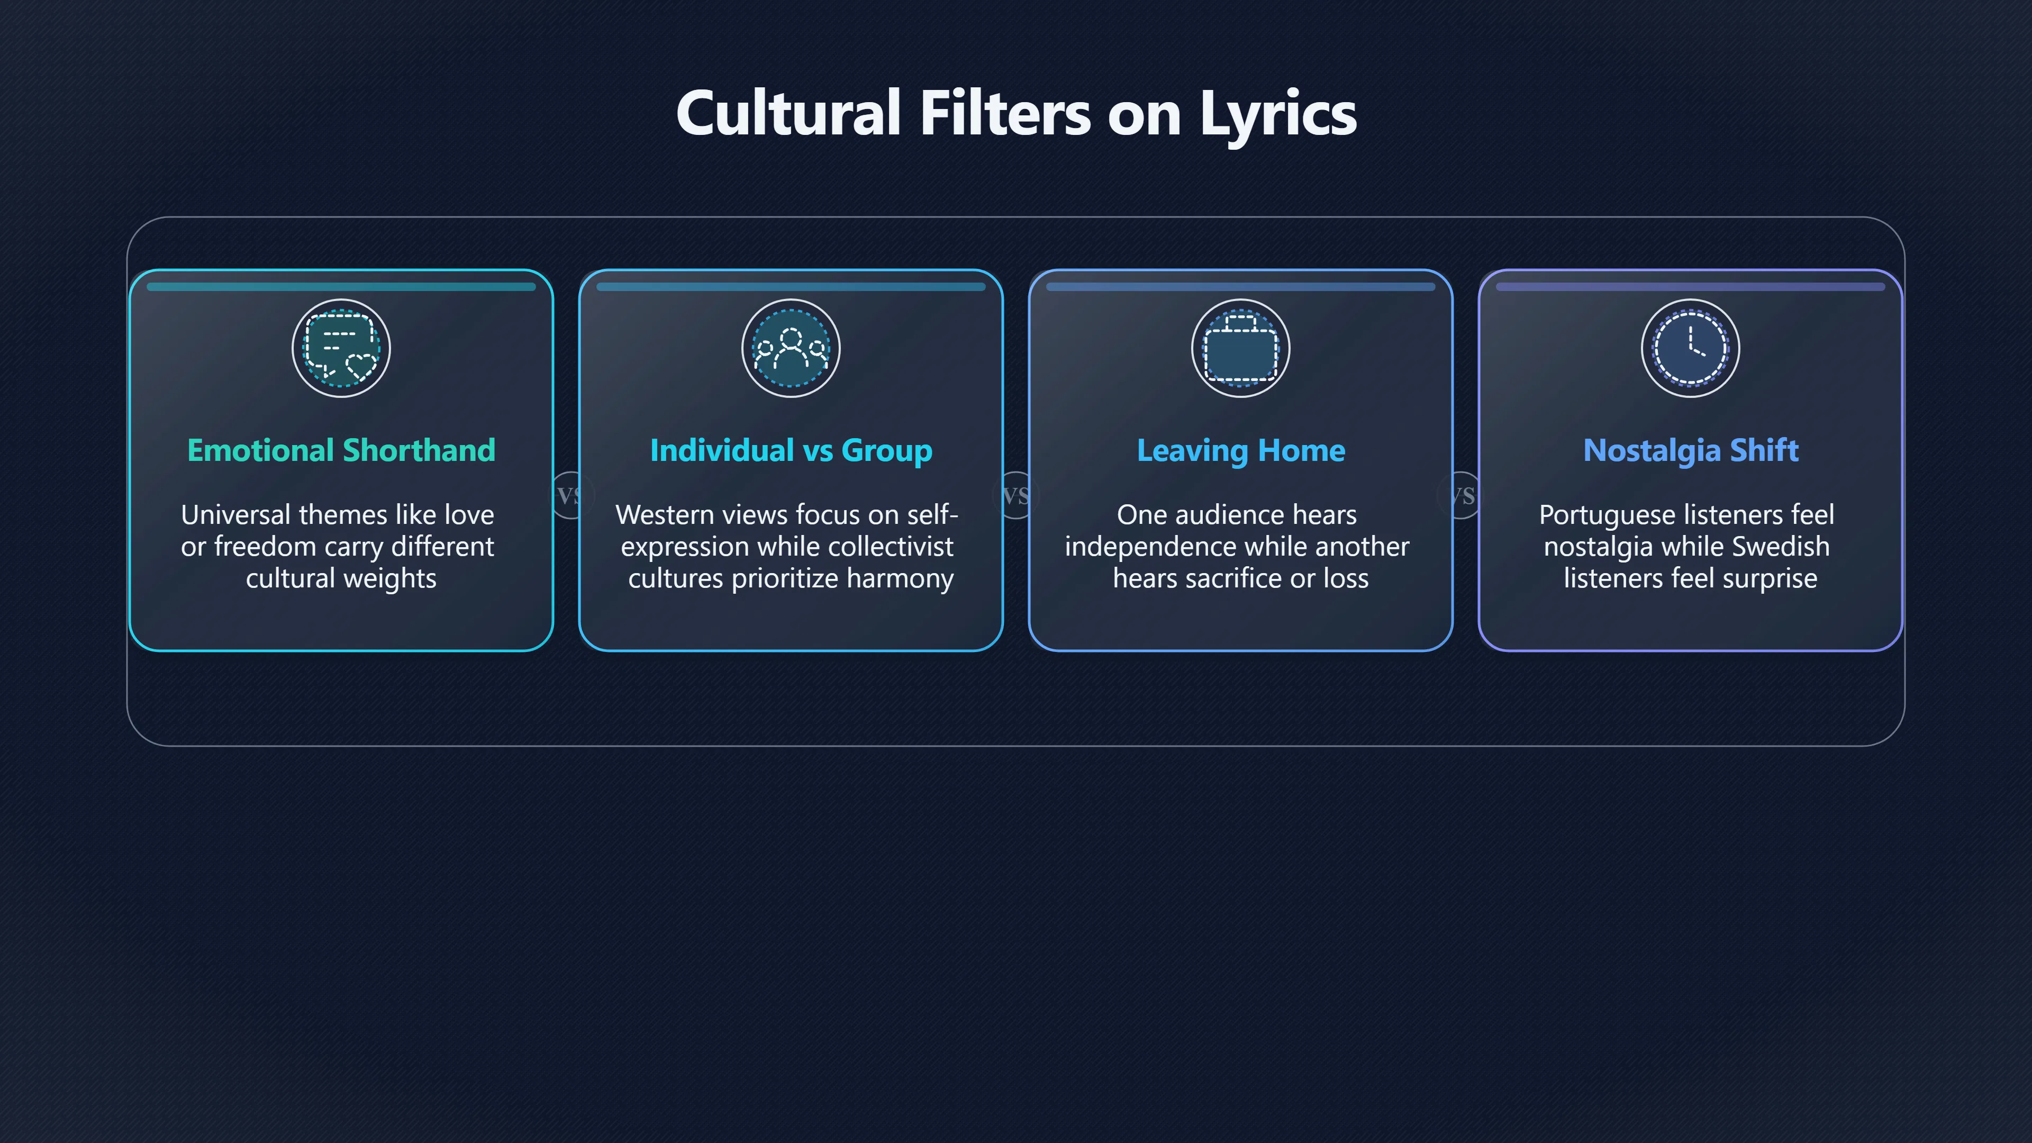Select the Individual vs Group heading

click(x=791, y=450)
